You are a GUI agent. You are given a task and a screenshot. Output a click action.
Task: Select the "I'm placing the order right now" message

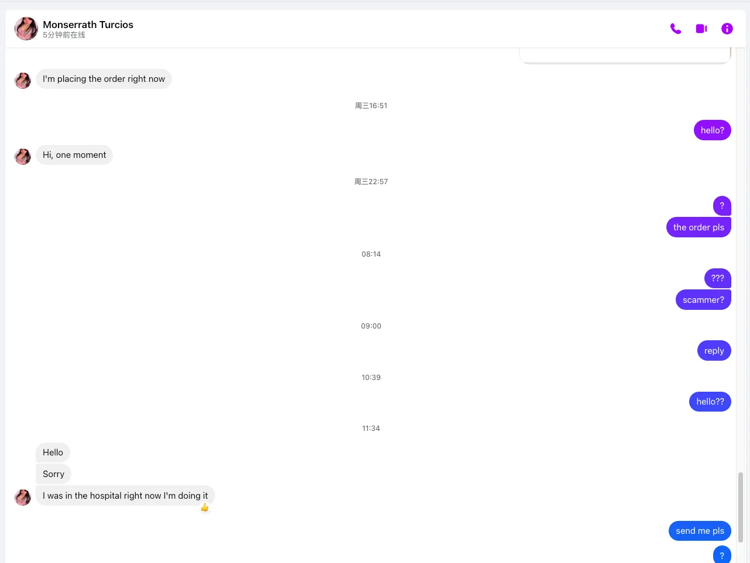pos(104,79)
